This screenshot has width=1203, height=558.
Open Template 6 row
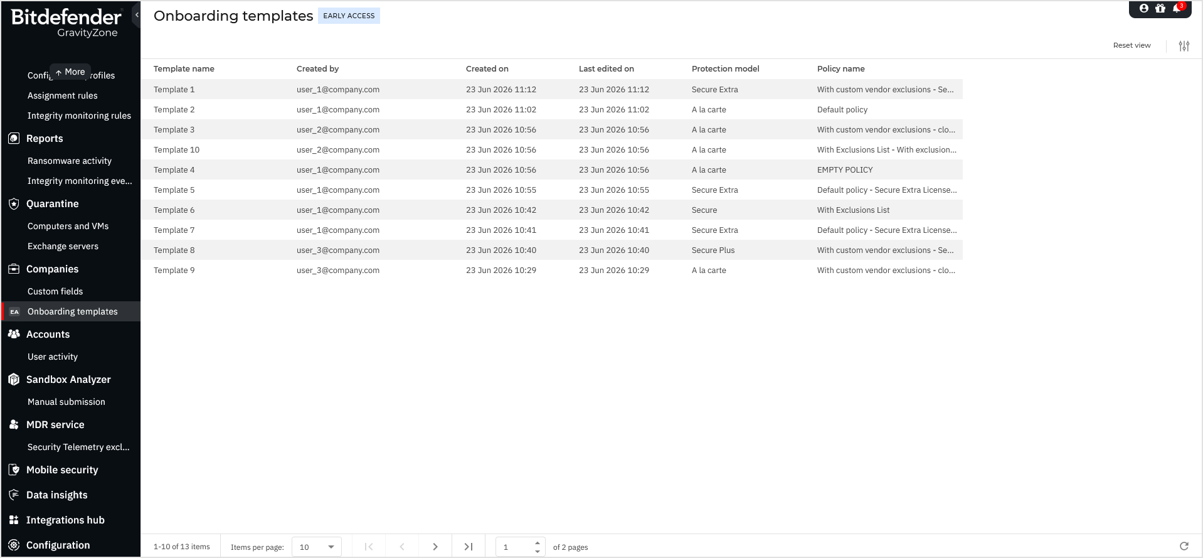coord(552,210)
